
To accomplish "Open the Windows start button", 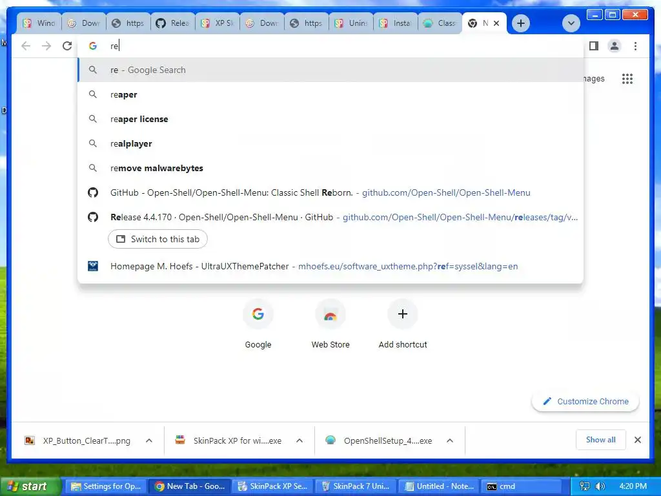I will point(30,486).
